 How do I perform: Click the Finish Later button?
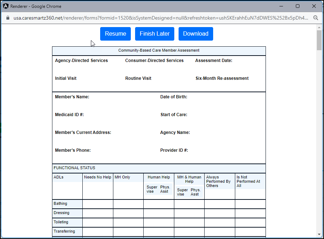coord(154,33)
